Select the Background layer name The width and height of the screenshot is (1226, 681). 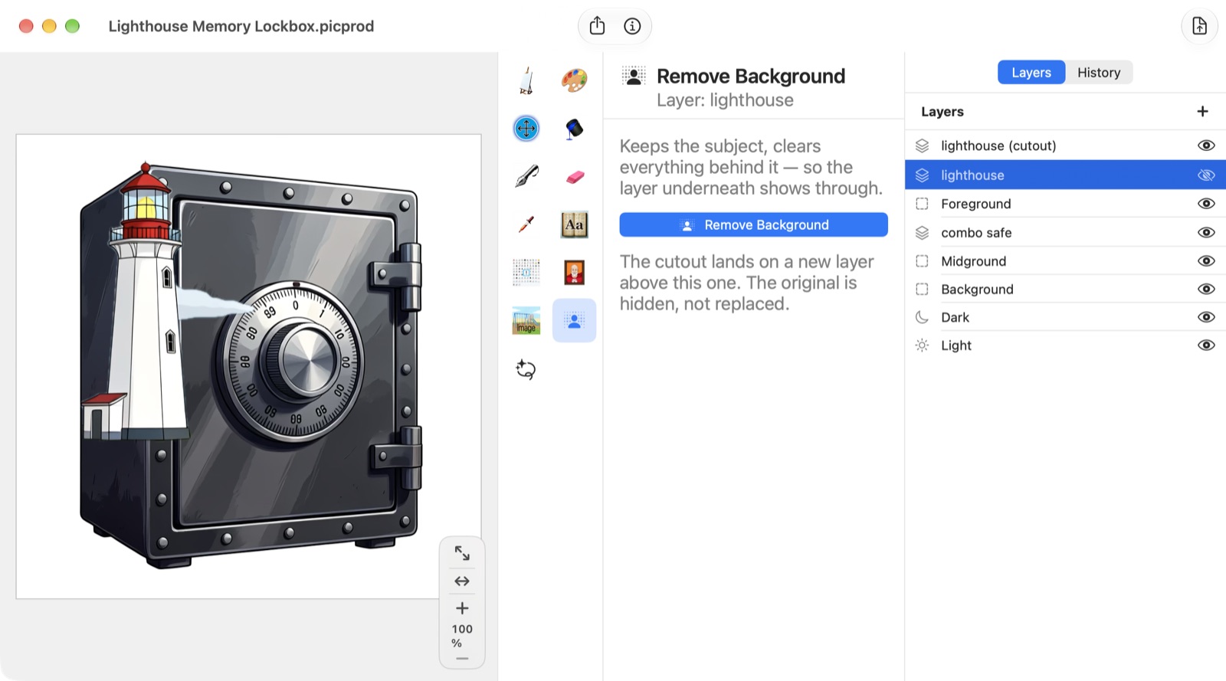coord(977,290)
